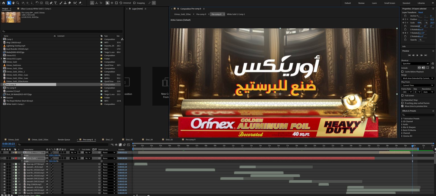Screen dimensions: 436x196
Task: Enable Cache Before Playback checkbox
Action: pos(402,72)
